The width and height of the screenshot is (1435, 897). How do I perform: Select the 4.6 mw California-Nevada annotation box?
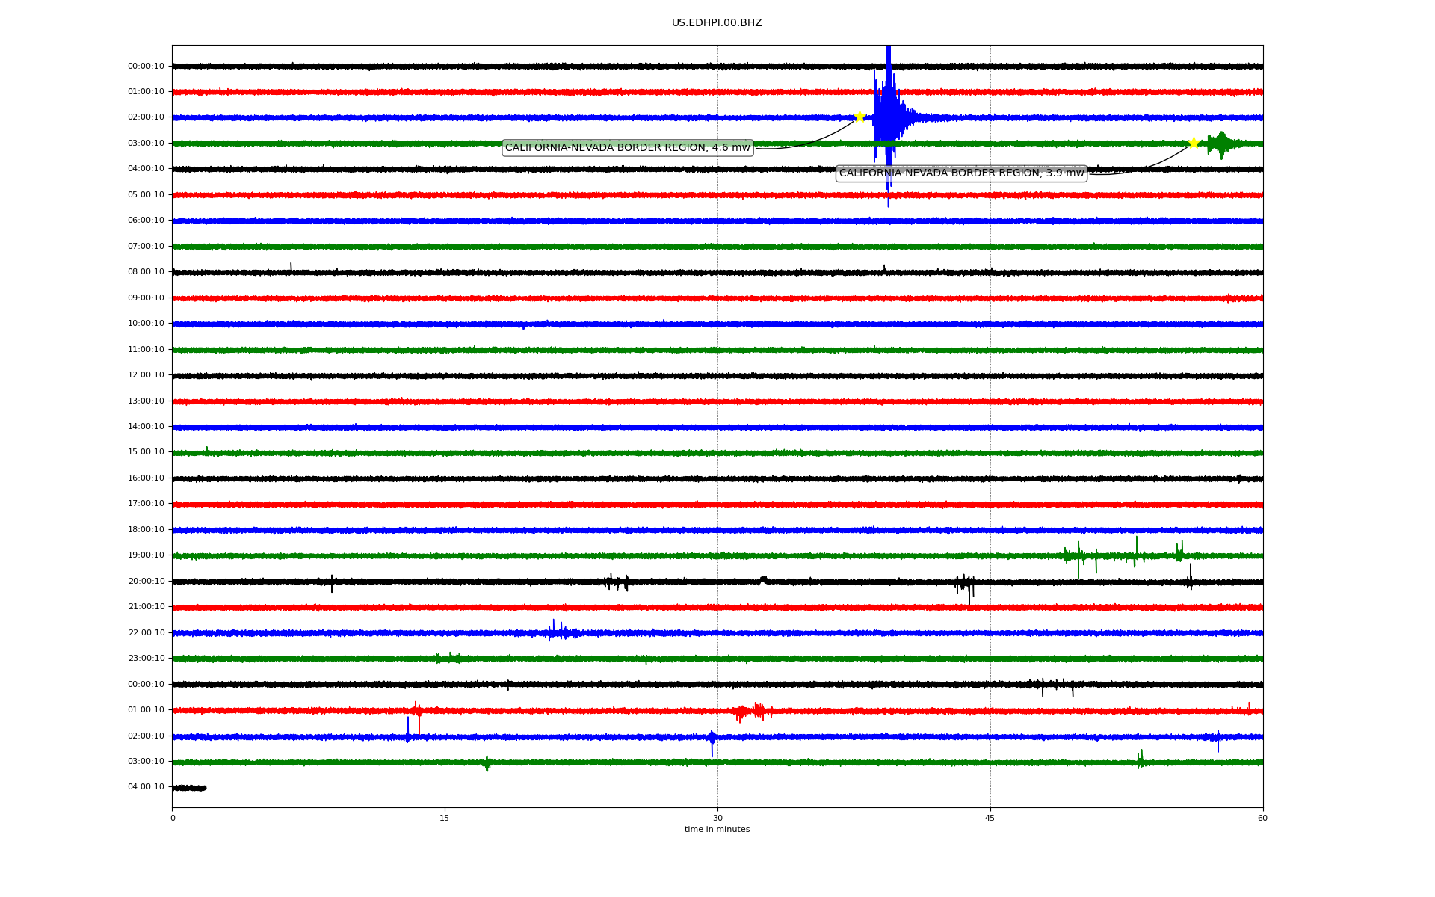point(628,148)
